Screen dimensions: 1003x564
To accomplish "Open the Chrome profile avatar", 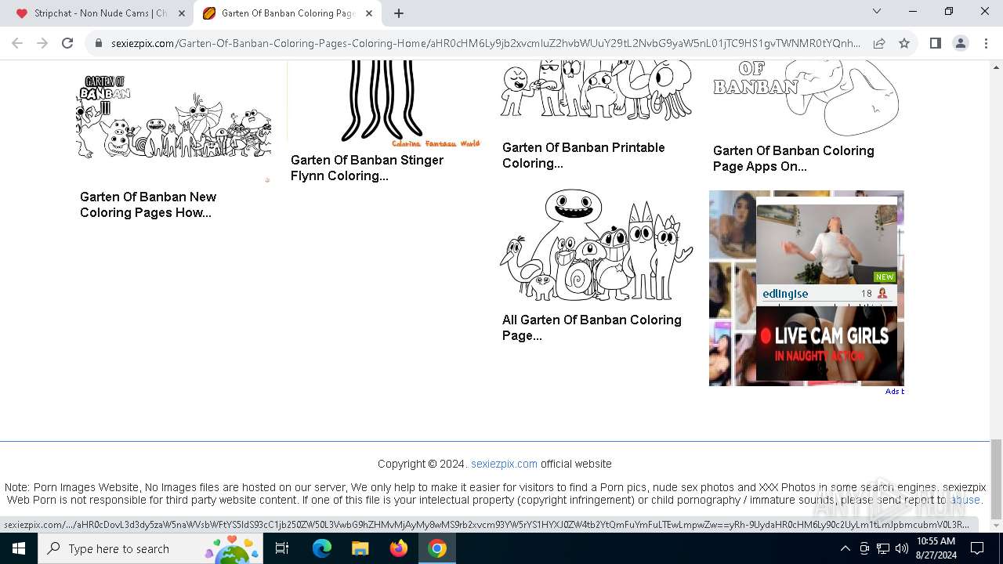I will pos(961,43).
